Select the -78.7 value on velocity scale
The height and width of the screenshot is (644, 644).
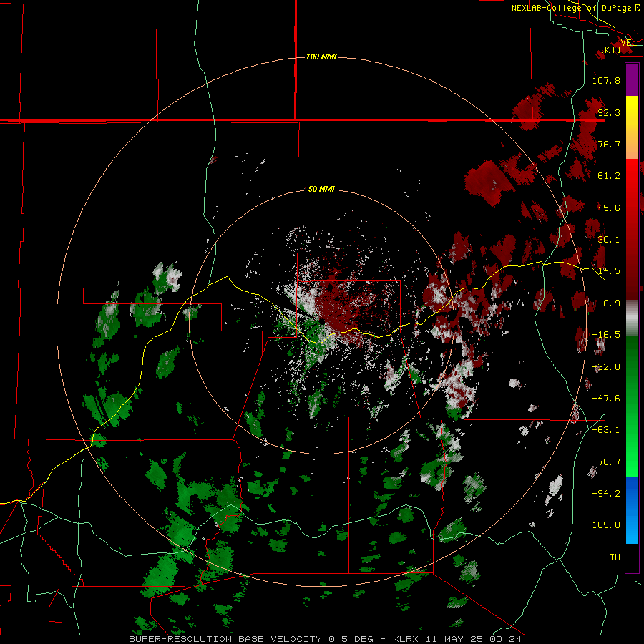(606, 462)
